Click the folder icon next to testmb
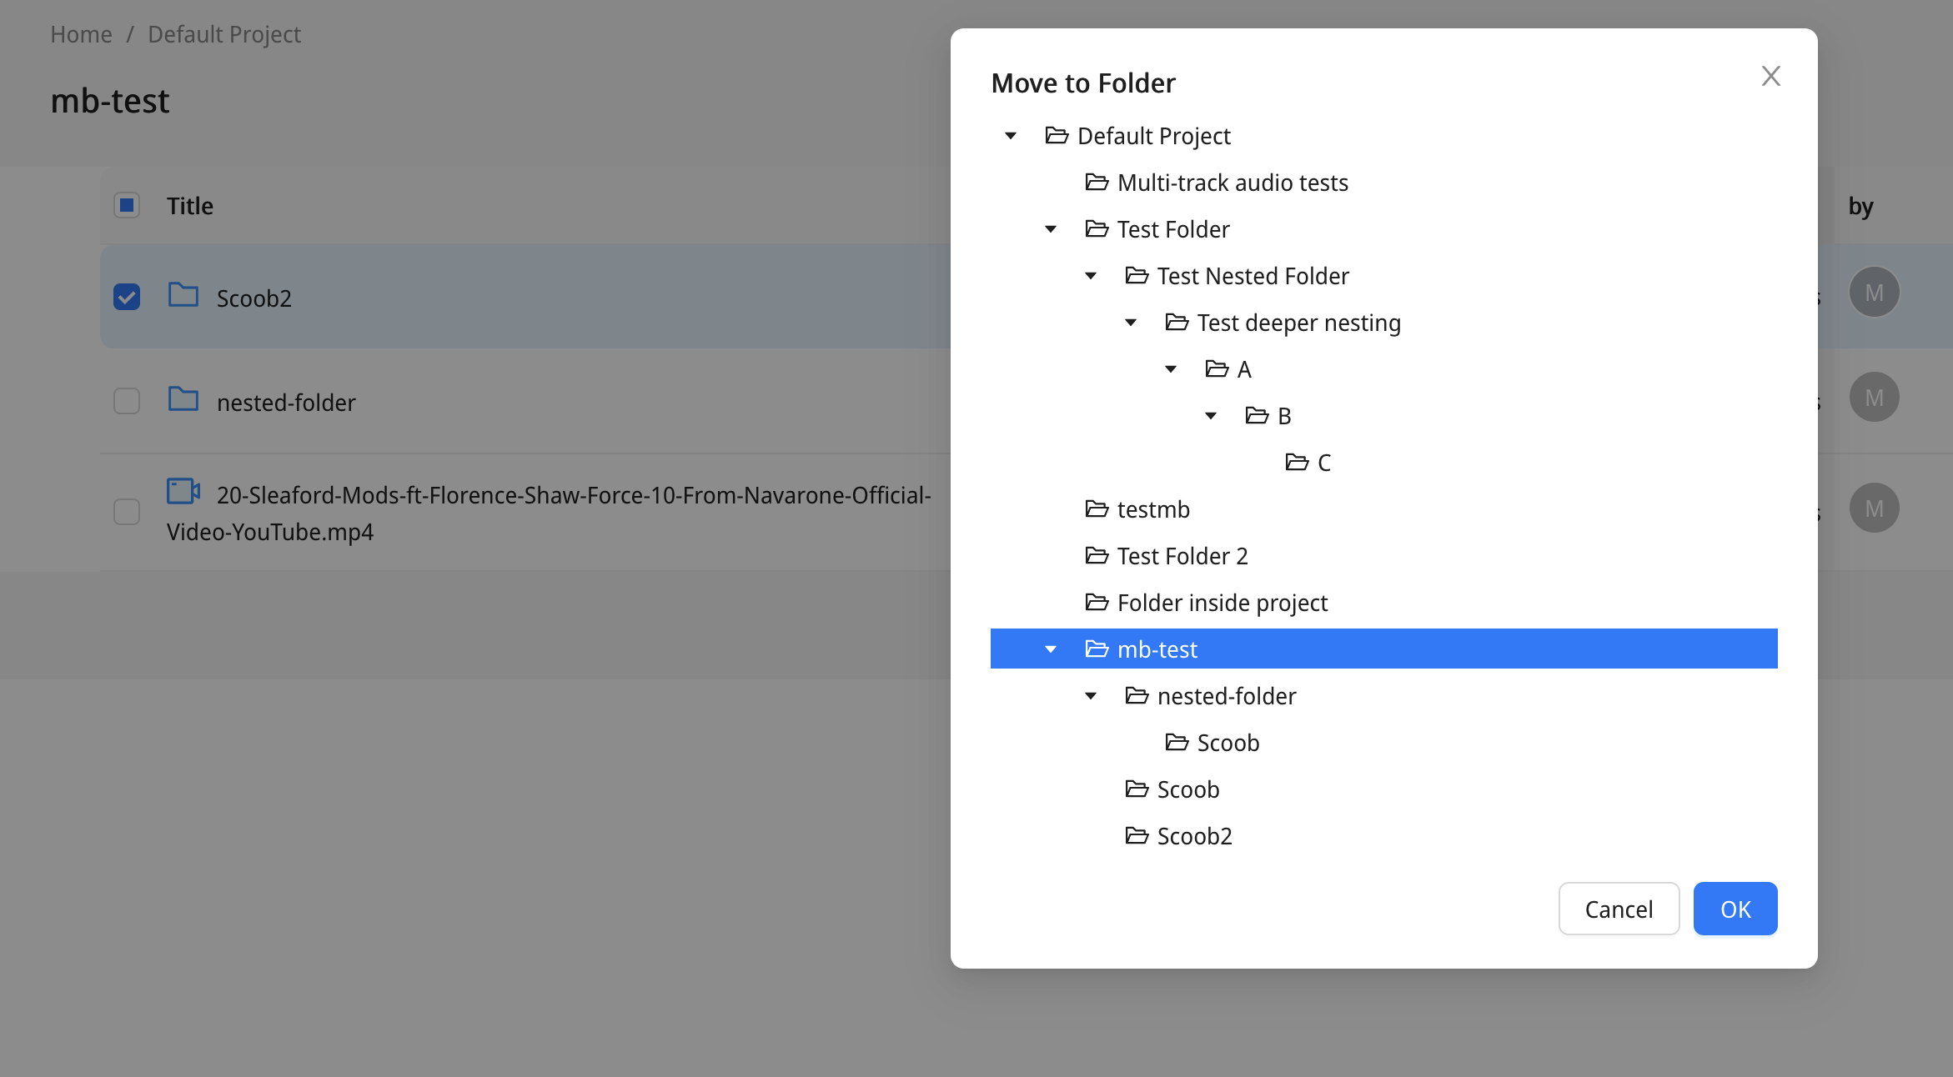 [1097, 508]
